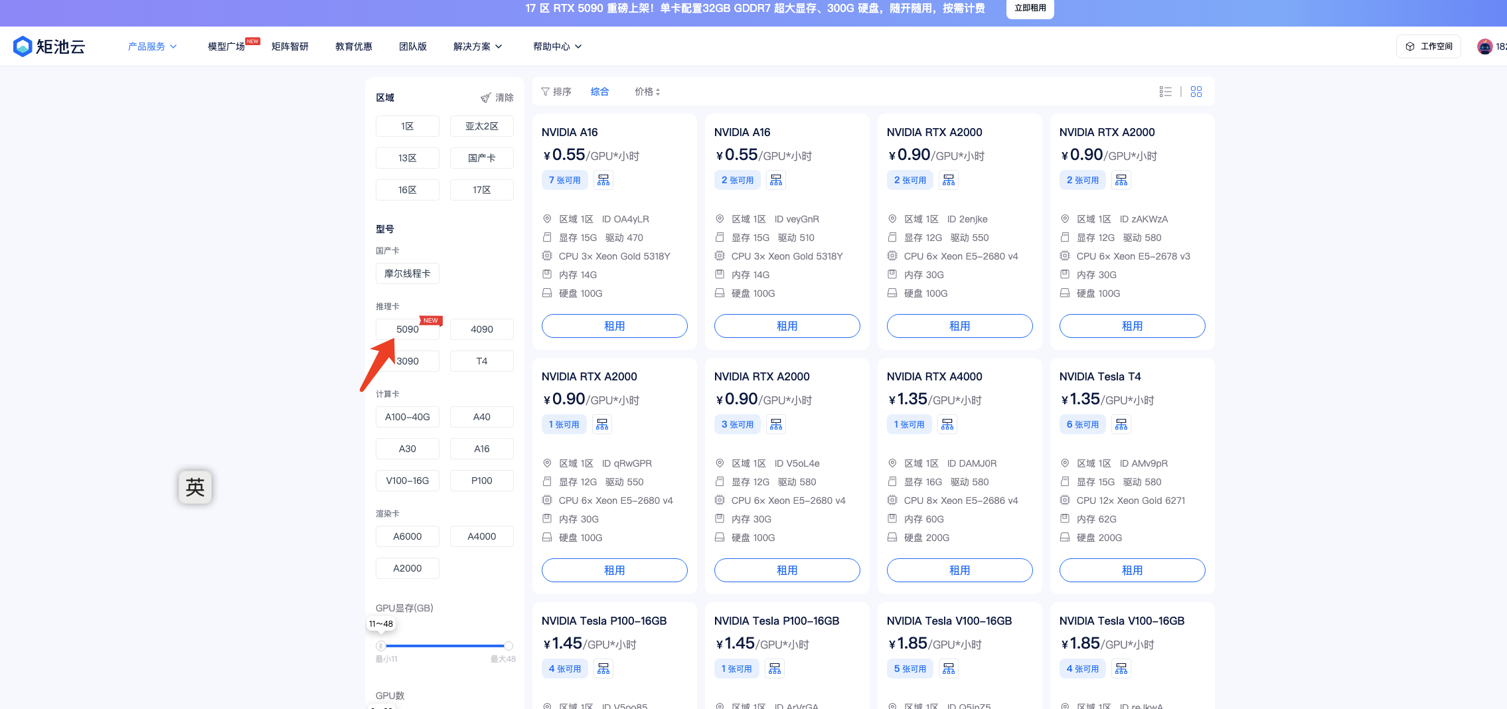
Task: Click the 清除 clear filters broom icon
Action: coord(486,98)
